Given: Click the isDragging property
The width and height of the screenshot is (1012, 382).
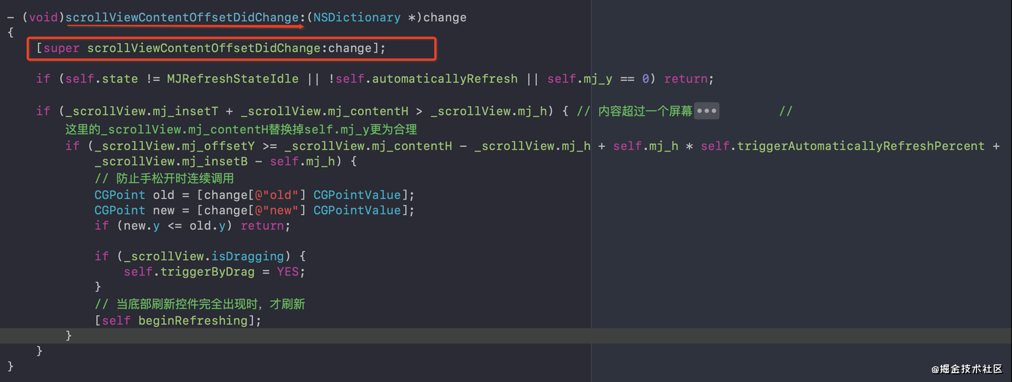Looking at the screenshot, I should coord(248,257).
